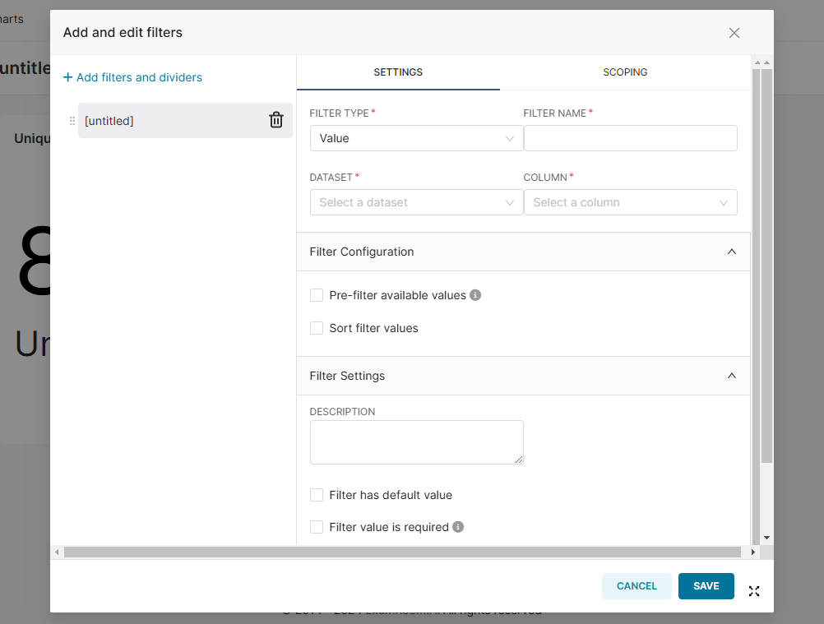This screenshot has width=824, height=624.
Task: Collapse the Filter Configuration section
Action: [x=732, y=252]
